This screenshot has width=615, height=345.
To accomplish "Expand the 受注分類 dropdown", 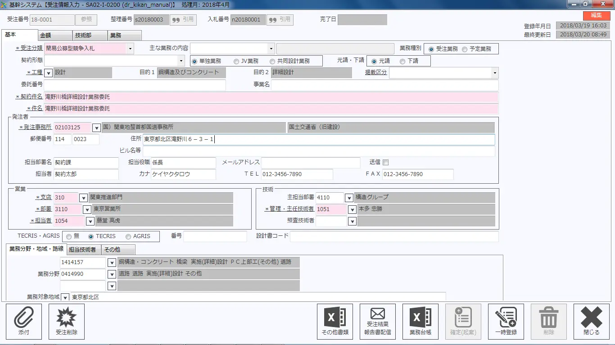I will [130, 49].
